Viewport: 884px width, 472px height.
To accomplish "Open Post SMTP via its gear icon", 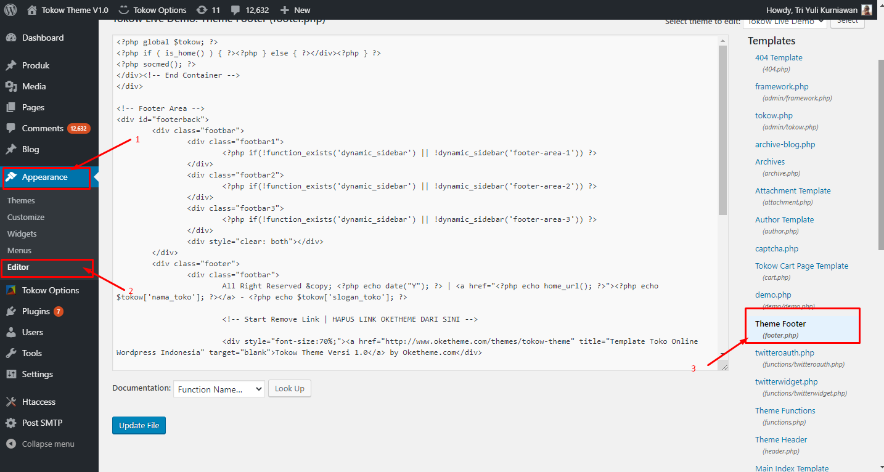I will [13, 423].
